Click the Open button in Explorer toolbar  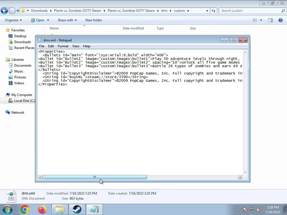(38, 20)
